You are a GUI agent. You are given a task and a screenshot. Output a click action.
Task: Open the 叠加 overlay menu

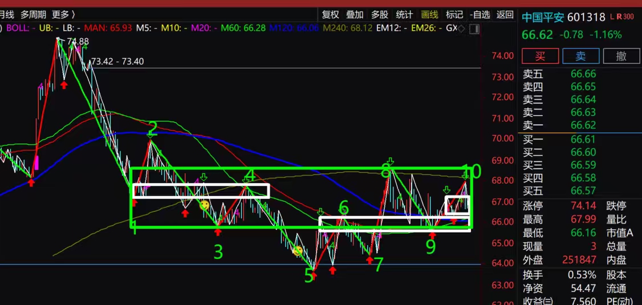point(355,15)
